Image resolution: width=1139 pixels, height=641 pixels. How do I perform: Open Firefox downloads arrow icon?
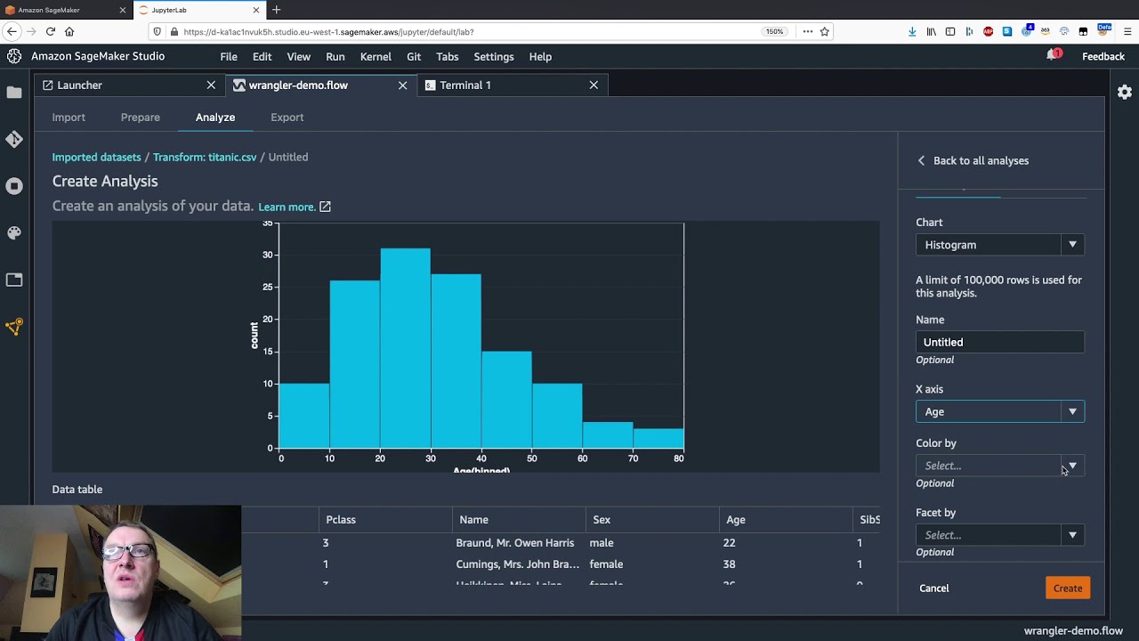[x=912, y=31]
